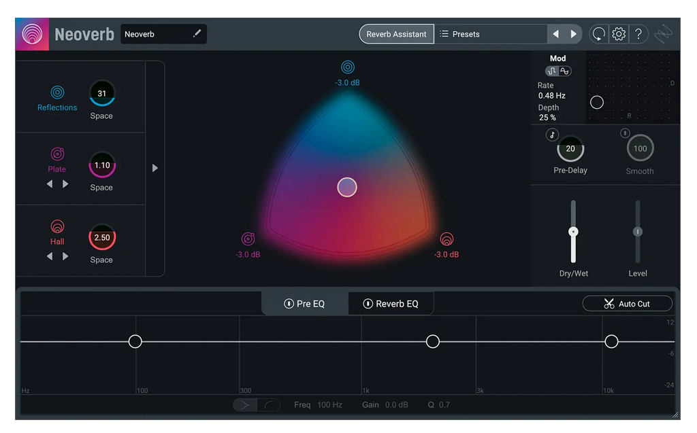Select the EQ node near 100 Hz
The width and height of the screenshot is (697, 433).
tap(135, 341)
